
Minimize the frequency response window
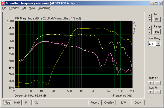coord(152,3)
